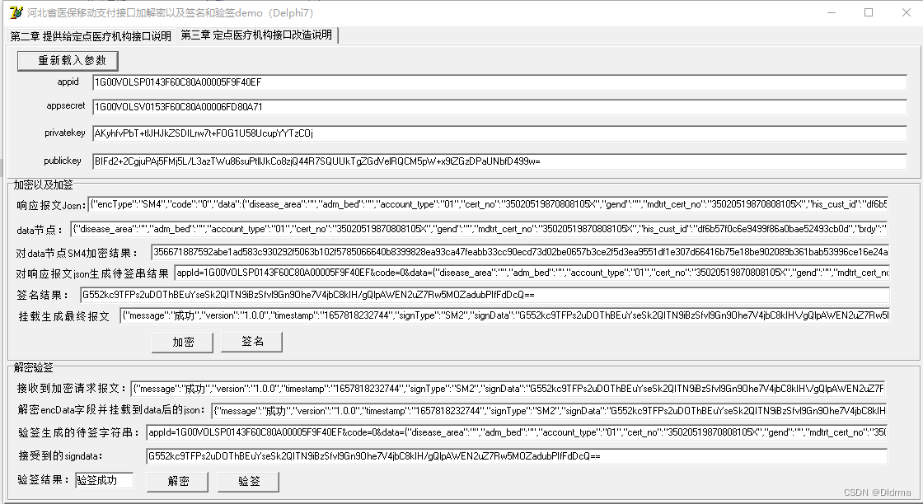Click the 验签成功 verification result box

104,483
